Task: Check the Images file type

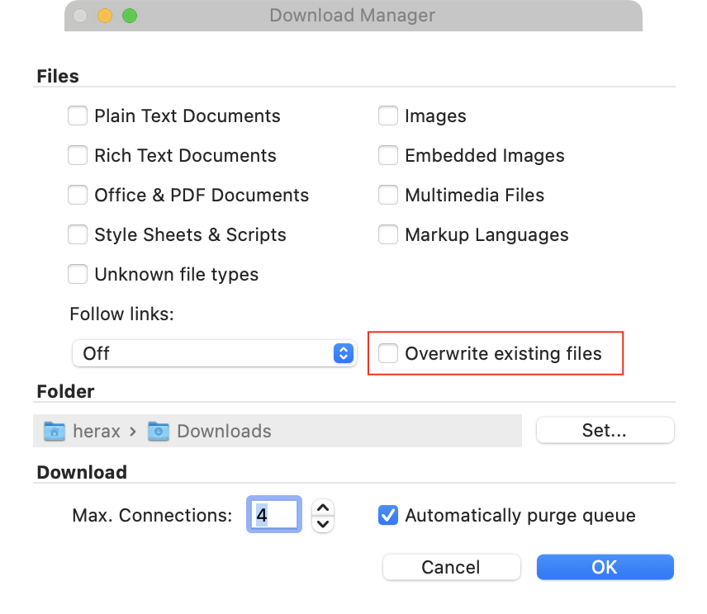Action: coord(388,116)
